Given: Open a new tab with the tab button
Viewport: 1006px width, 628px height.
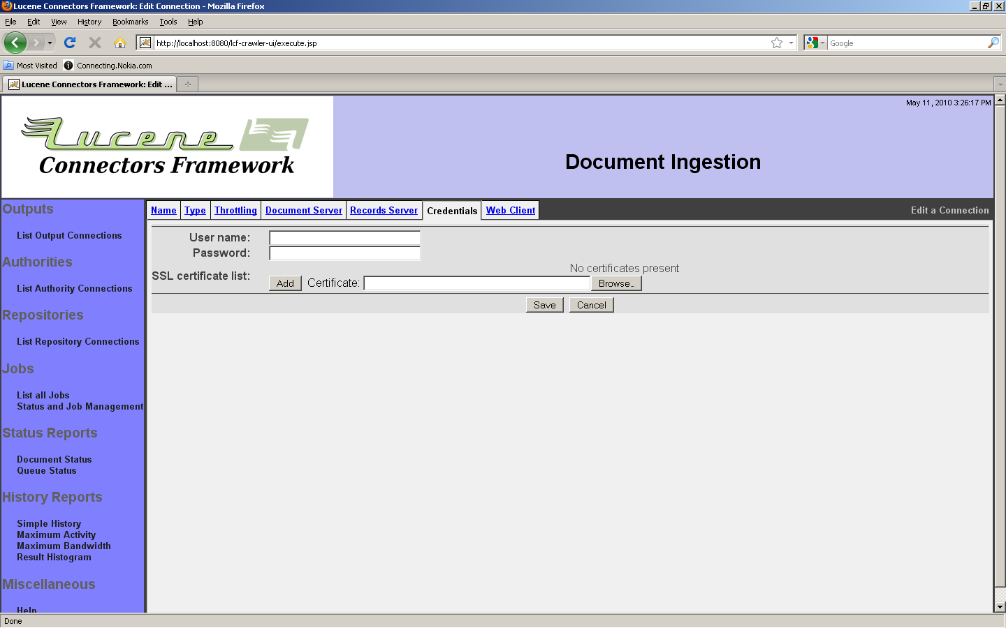Looking at the screenshot, I should point(187,84).
